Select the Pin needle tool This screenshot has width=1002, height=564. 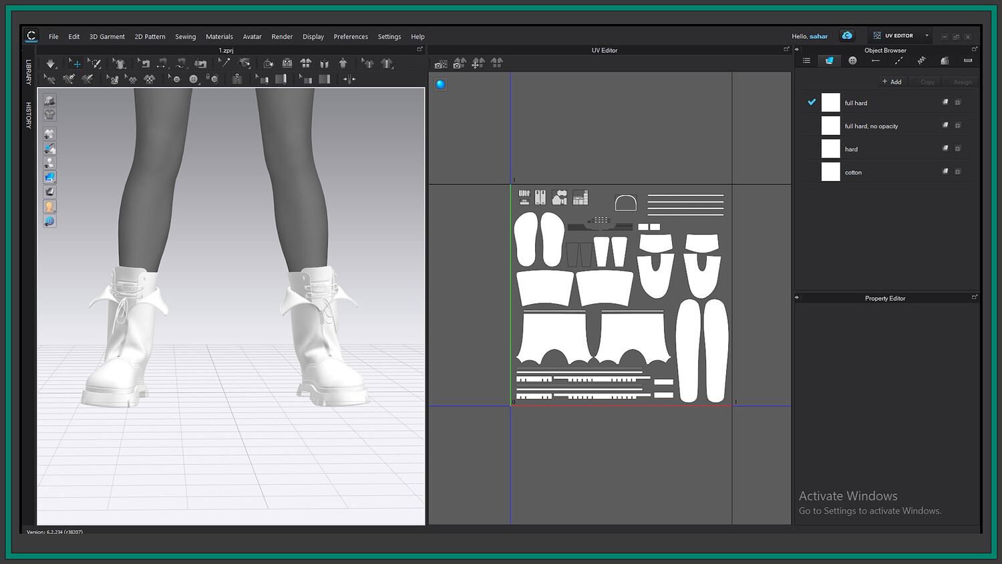tap(224, 63)
